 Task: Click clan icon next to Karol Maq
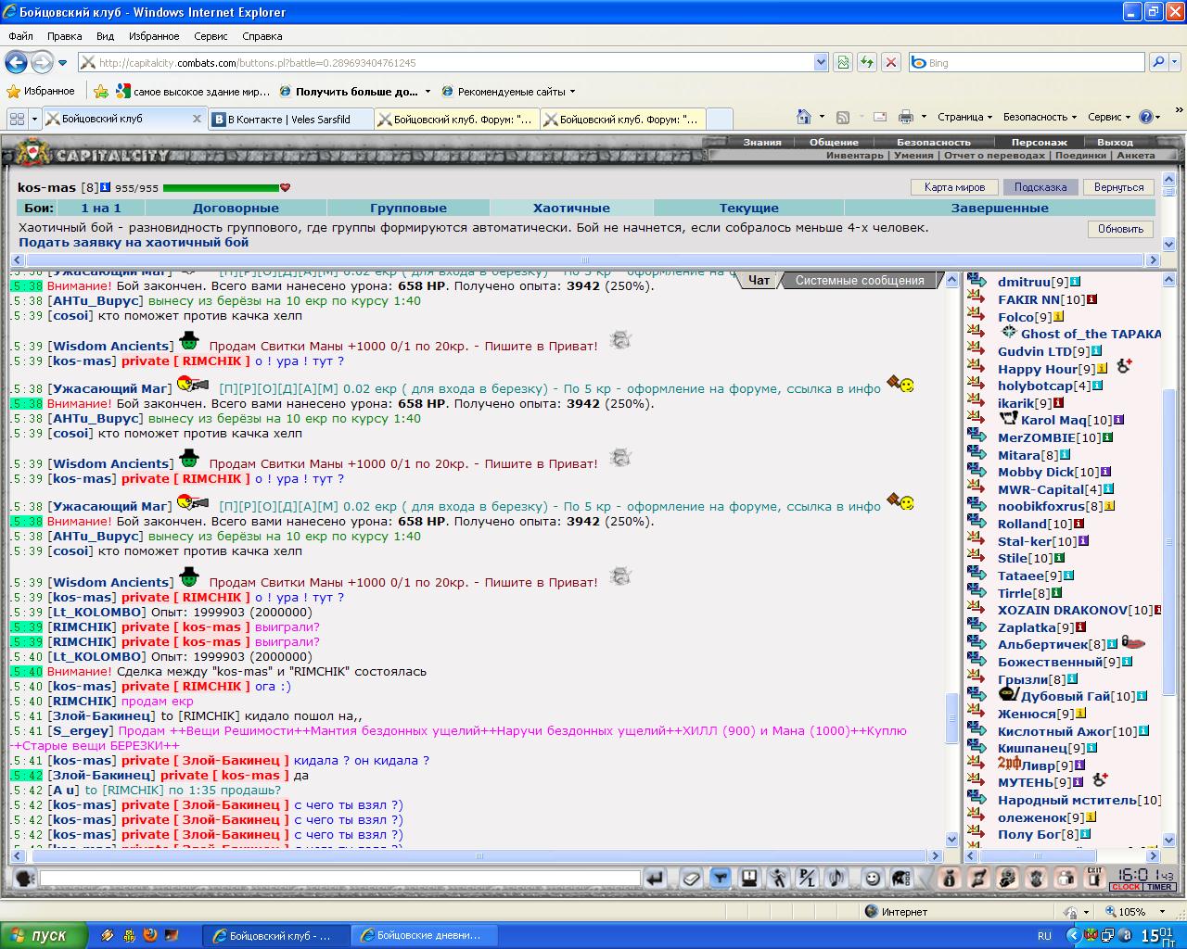(x=1008, y=420)
